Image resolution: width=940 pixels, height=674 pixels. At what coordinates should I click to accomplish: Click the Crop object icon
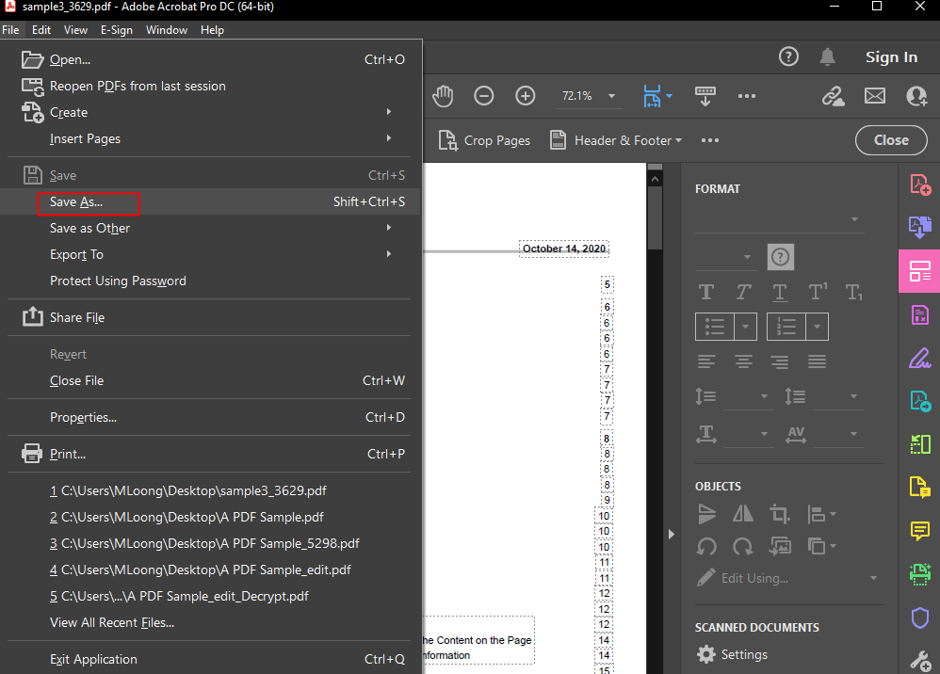click(779, 513)
